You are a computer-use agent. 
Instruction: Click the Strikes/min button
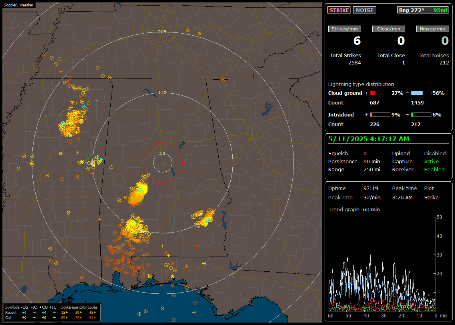coord(344,29)
